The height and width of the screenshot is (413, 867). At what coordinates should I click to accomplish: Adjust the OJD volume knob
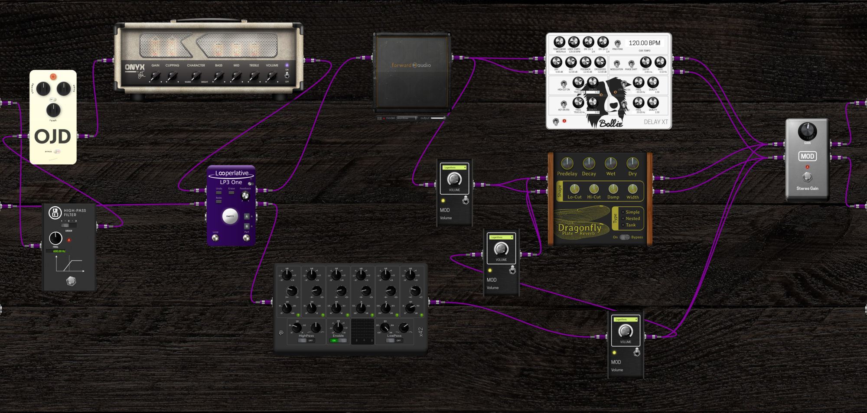(x=43, y=89)
